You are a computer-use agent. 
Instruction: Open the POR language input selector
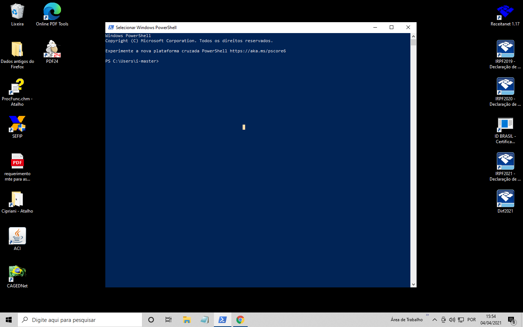click(x=471, y=320)
